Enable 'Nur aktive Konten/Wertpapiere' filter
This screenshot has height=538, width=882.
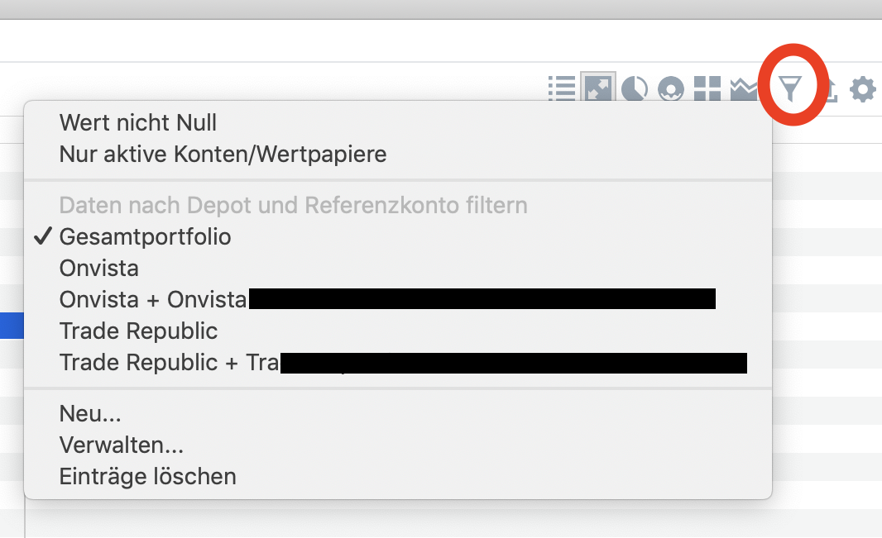[x=223, y=154]
